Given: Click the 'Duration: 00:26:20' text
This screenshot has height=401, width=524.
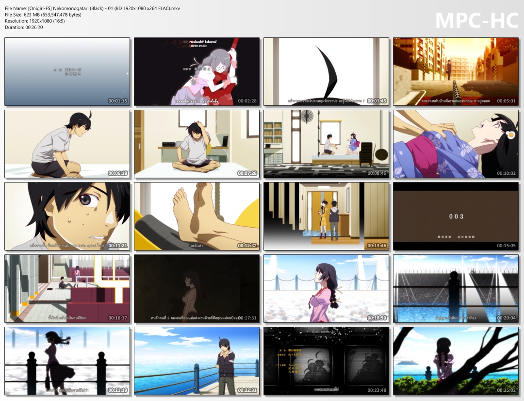Looking at the screenshot, I should 24,27.
